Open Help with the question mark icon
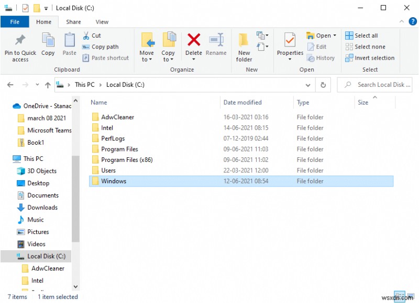The width and height of the screenshot is (419, 303). 413,21
